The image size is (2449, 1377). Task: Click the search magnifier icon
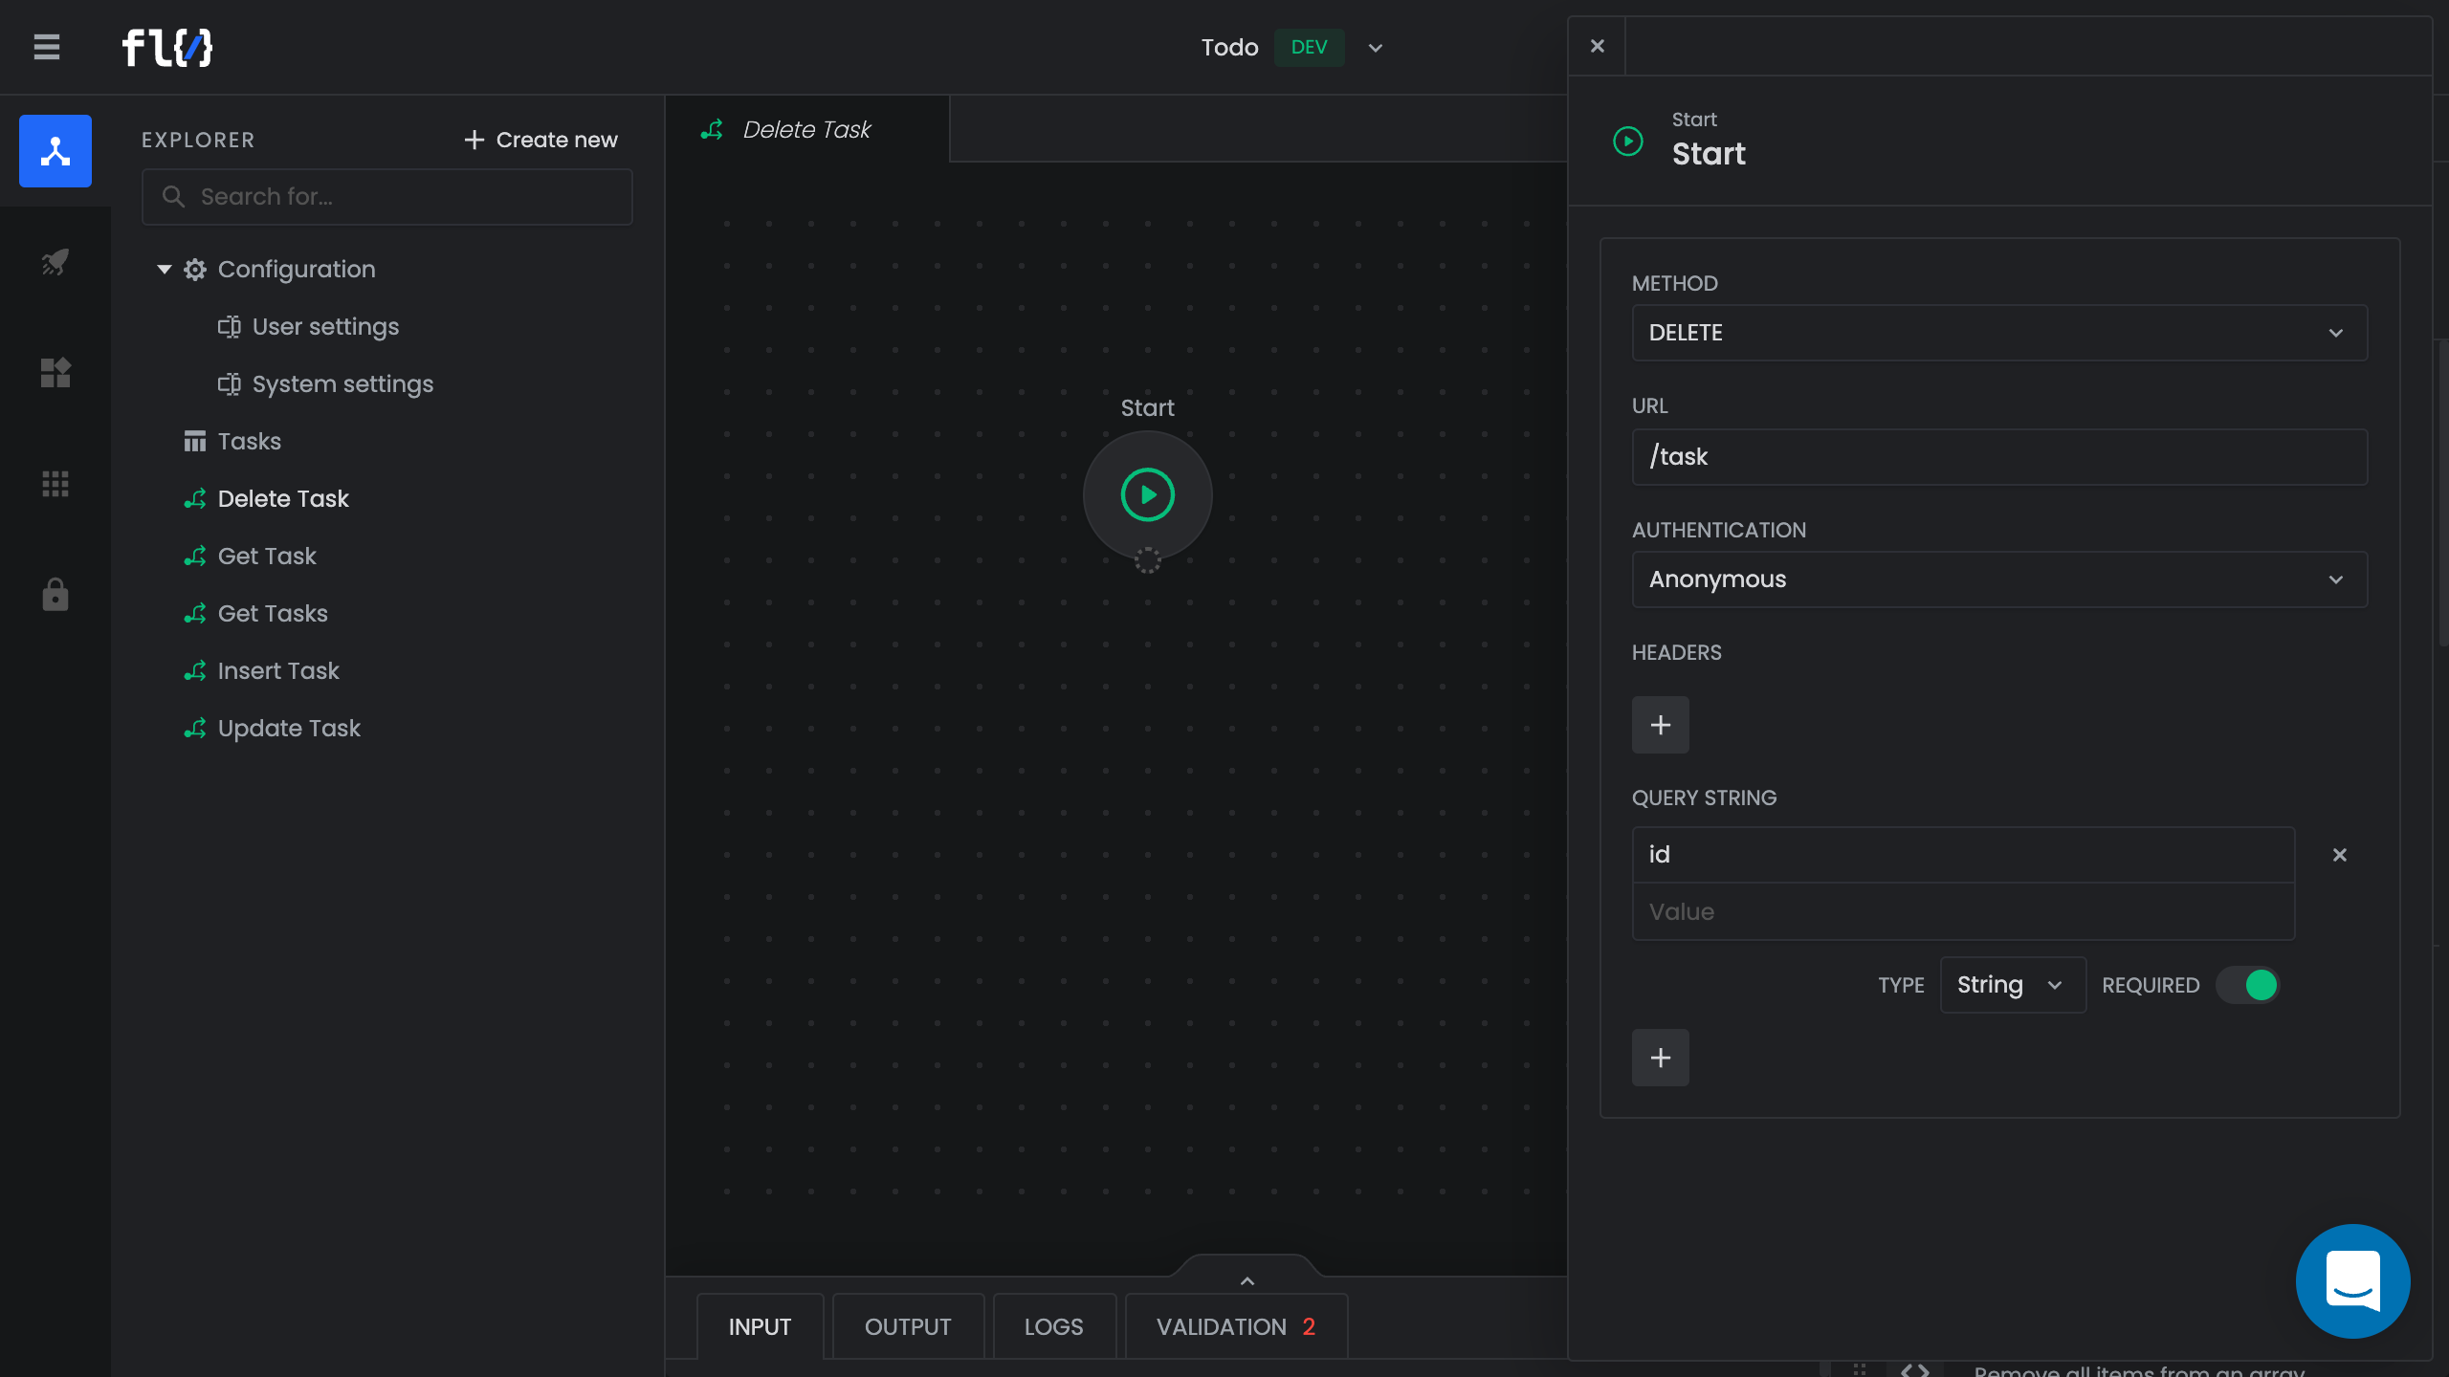coord(173,197)
